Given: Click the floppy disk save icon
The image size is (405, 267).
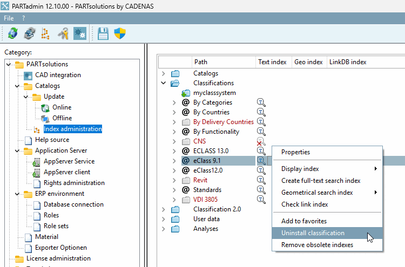Looking at the screenshot, I should click(x=104, y=33).
